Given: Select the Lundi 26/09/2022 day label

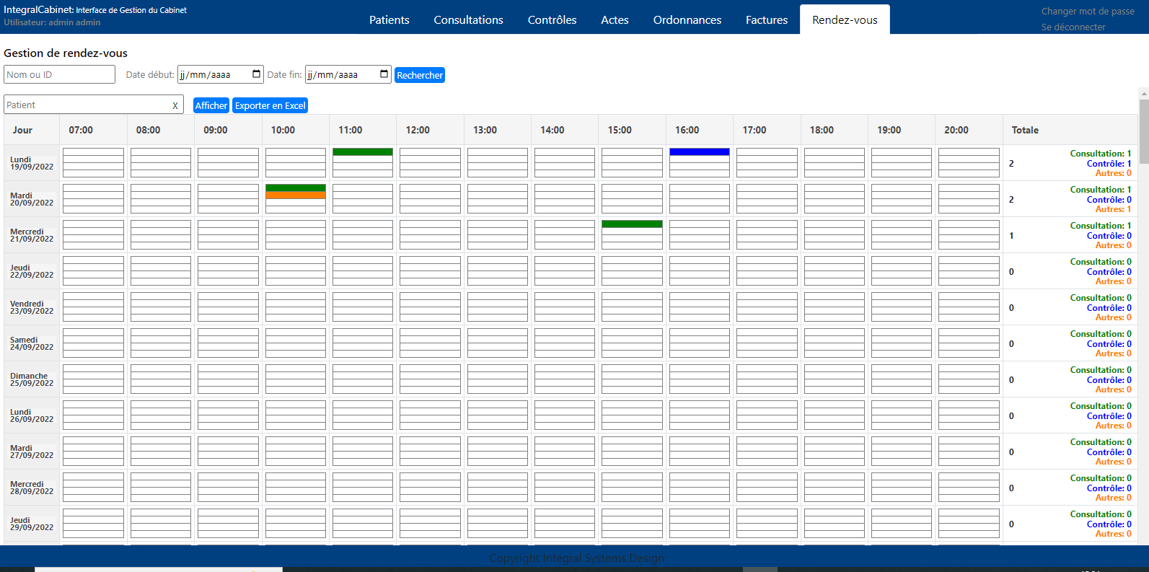Looking at the screenshot, I should [32, 415].
